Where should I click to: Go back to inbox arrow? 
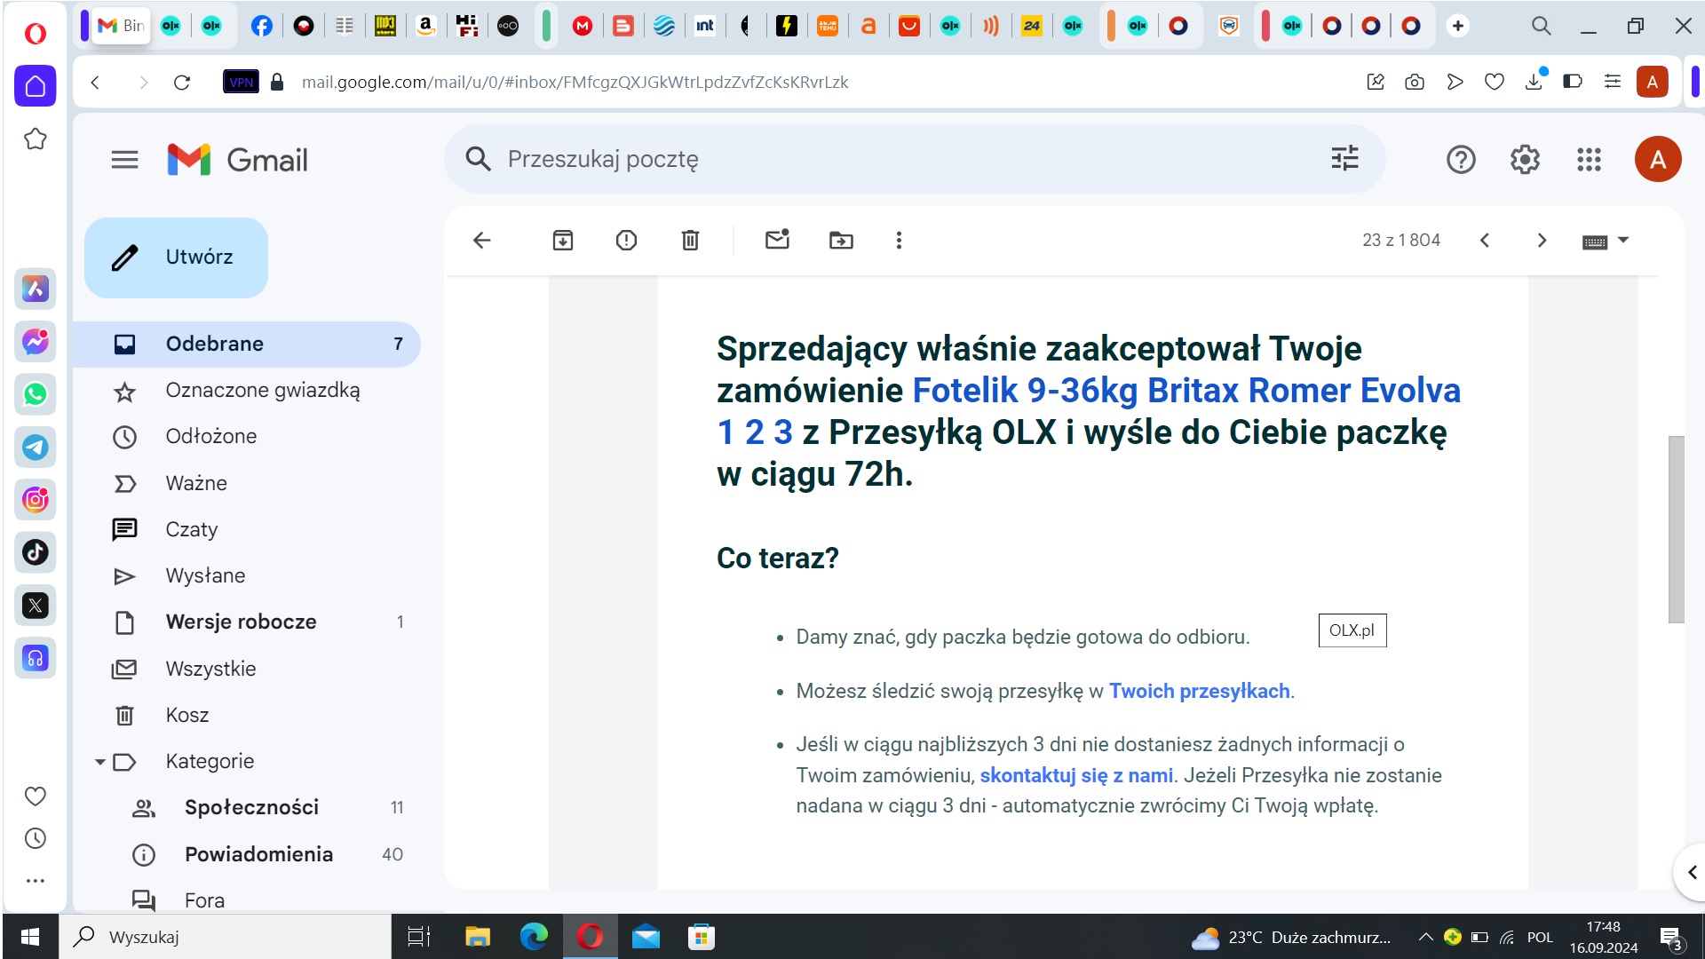coord(481,241)
